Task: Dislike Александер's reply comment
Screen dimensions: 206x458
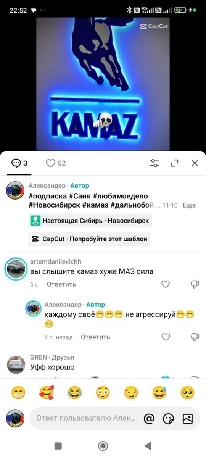Action: 195,337
